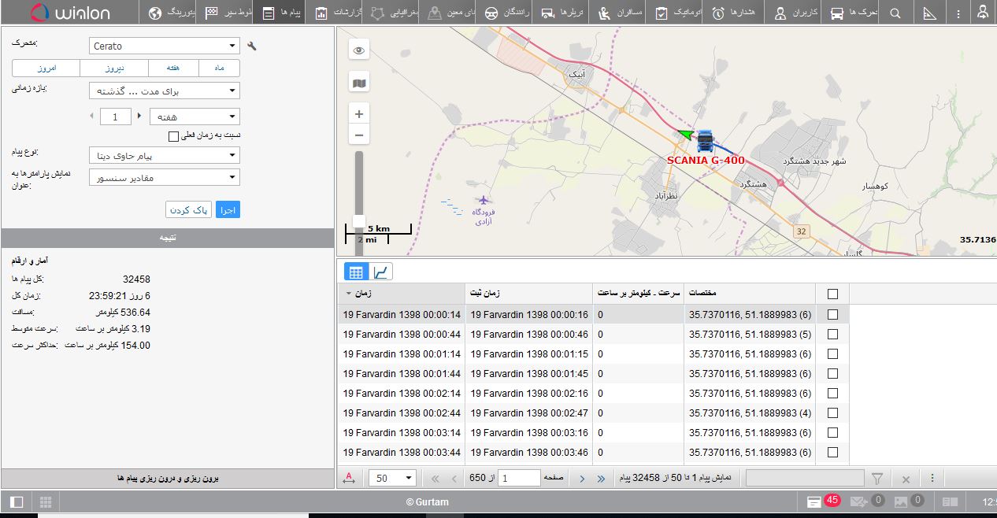Select the Month interval button
This screenshot has height=518, width=997.
[x=219, y=68]
